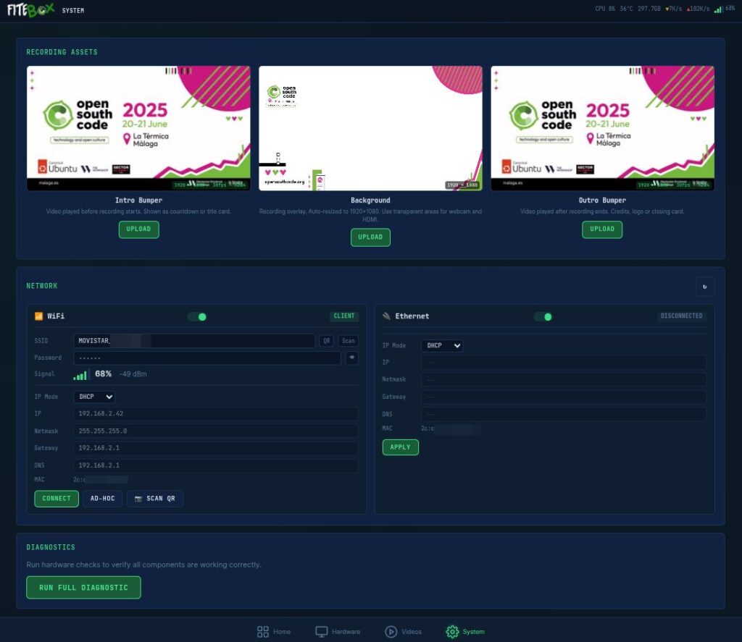
Task: Click the network refresh icon button
Action: coord(704,287)
